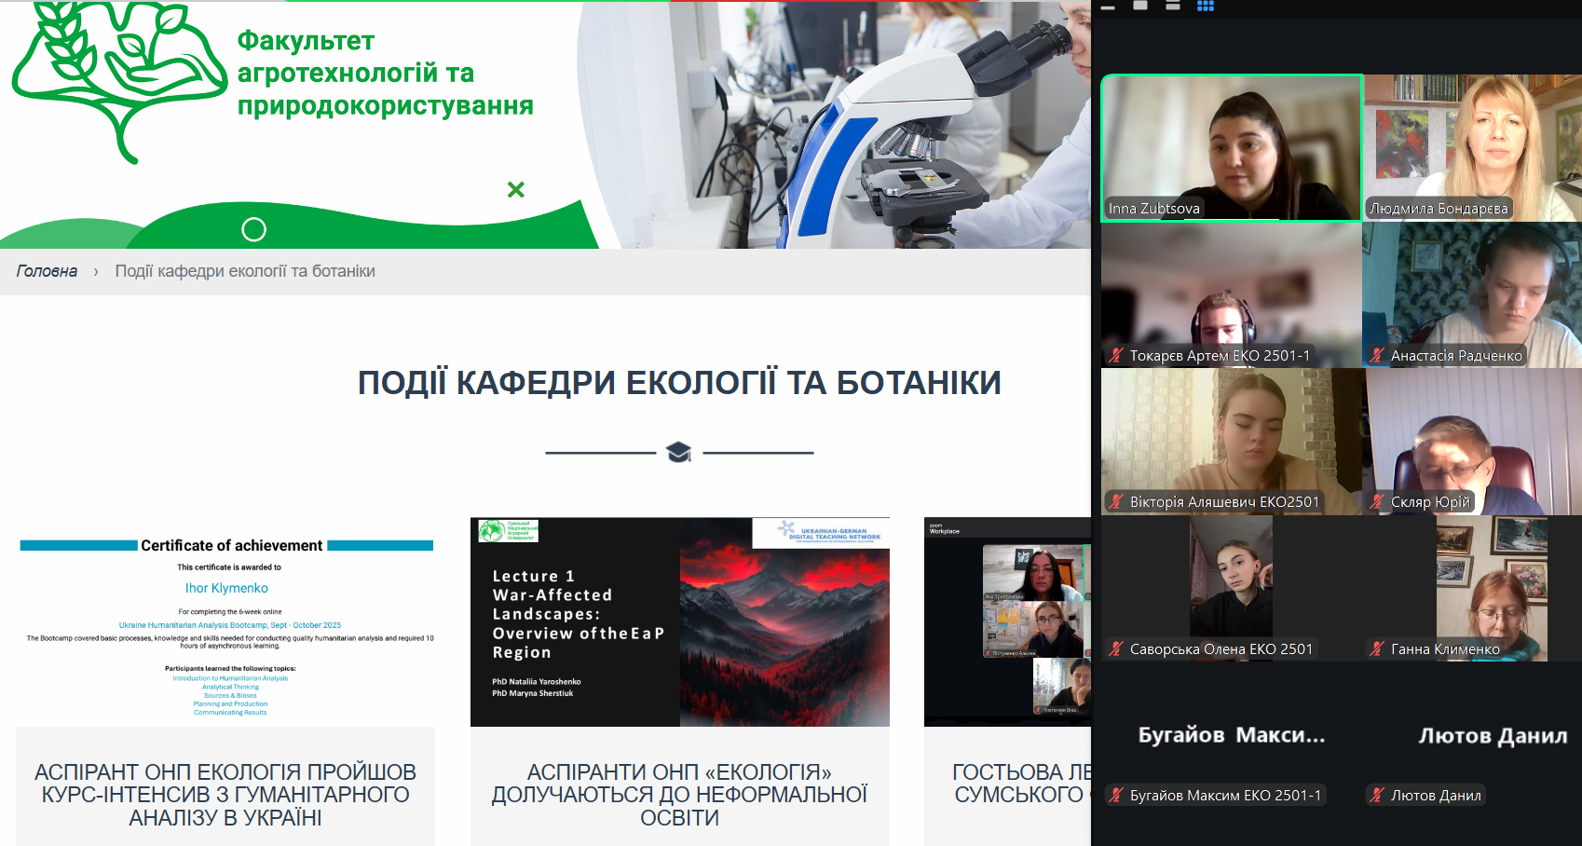Switch to Zoom gallery grid view
The height and width of the screenshot is (846, 1582).
tap(1205, 6)
